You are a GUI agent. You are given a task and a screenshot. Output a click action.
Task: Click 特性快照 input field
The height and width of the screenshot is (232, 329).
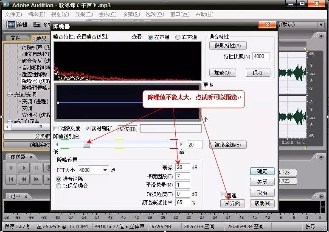(261, 56)
